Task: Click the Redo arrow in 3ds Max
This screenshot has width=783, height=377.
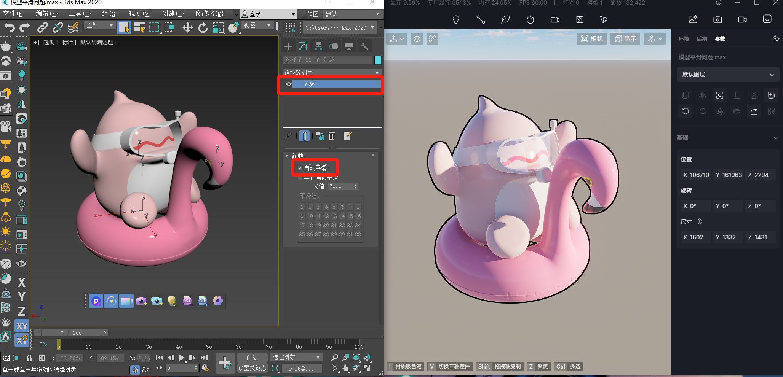Action: pyautogui.click(x=24, y=27)
